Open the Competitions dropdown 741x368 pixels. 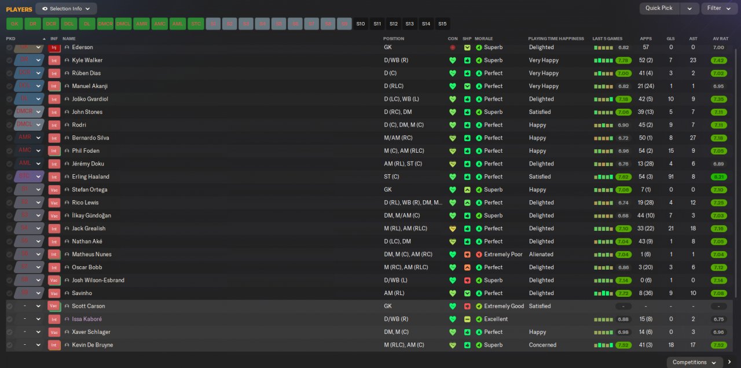[x=694, y=362]
